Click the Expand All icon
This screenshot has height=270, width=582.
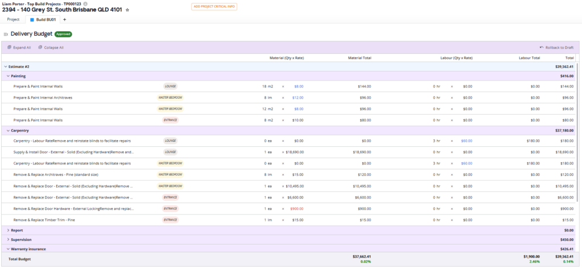pyautogui.click(x=9, y=48)
